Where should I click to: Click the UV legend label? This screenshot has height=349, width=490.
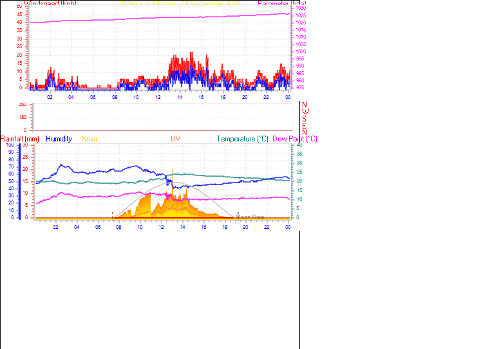[175, 139]
